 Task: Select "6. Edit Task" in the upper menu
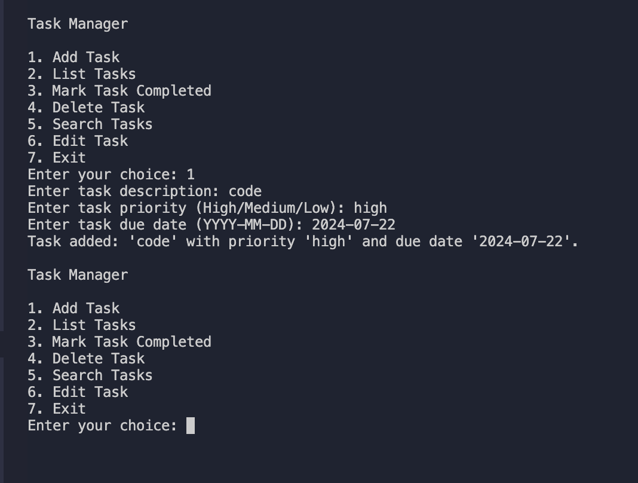(x=78, y=141)
